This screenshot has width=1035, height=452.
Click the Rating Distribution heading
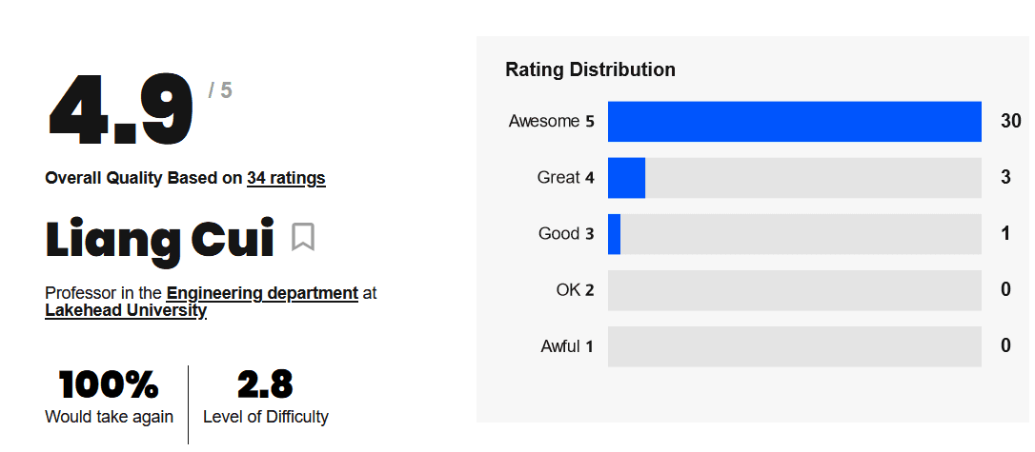coord(590,69)
